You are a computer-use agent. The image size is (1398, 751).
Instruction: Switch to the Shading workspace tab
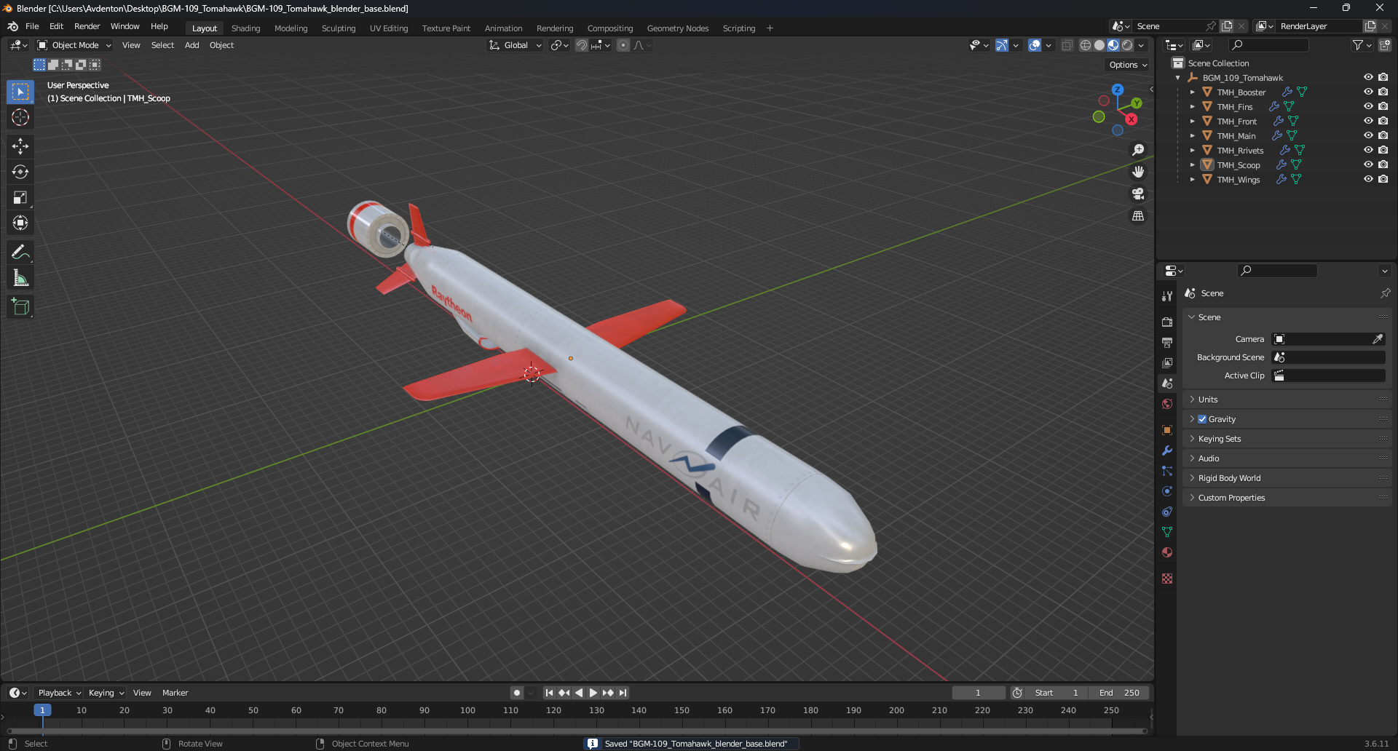(x=245, y=28)
